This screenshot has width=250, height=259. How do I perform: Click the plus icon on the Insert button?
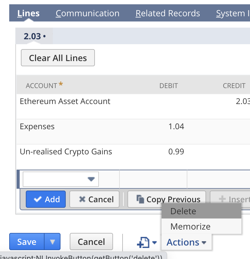(223, 199)
